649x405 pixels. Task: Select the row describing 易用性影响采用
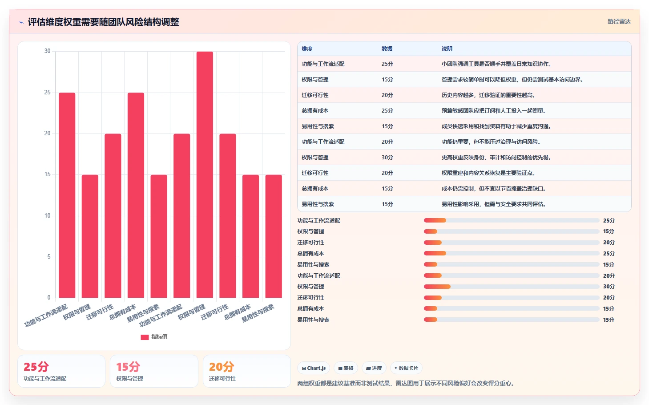pyautogui.click(x=464, y=204)
